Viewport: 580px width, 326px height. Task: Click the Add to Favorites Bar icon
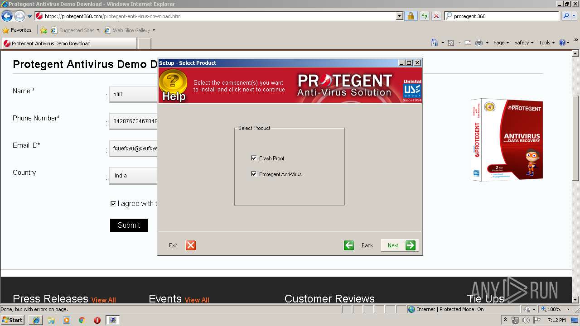coord(43,30)
